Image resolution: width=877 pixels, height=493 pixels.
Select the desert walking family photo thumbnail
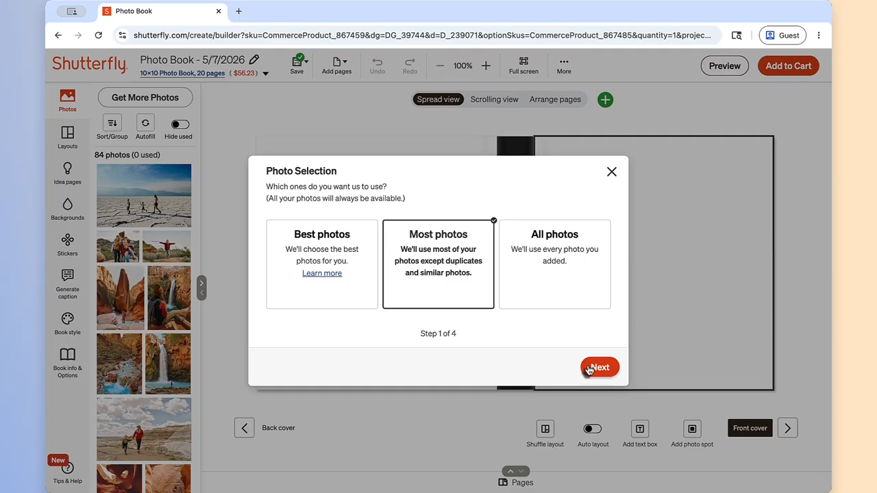(144, 196)
